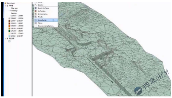Click the '1229.243 - 1238.88' elevation range label

click(x=17, y=16)
